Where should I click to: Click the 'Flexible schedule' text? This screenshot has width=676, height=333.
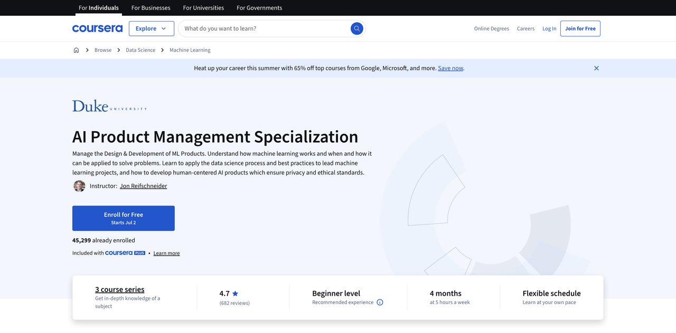pyautogui.click(x=551, y=293)
